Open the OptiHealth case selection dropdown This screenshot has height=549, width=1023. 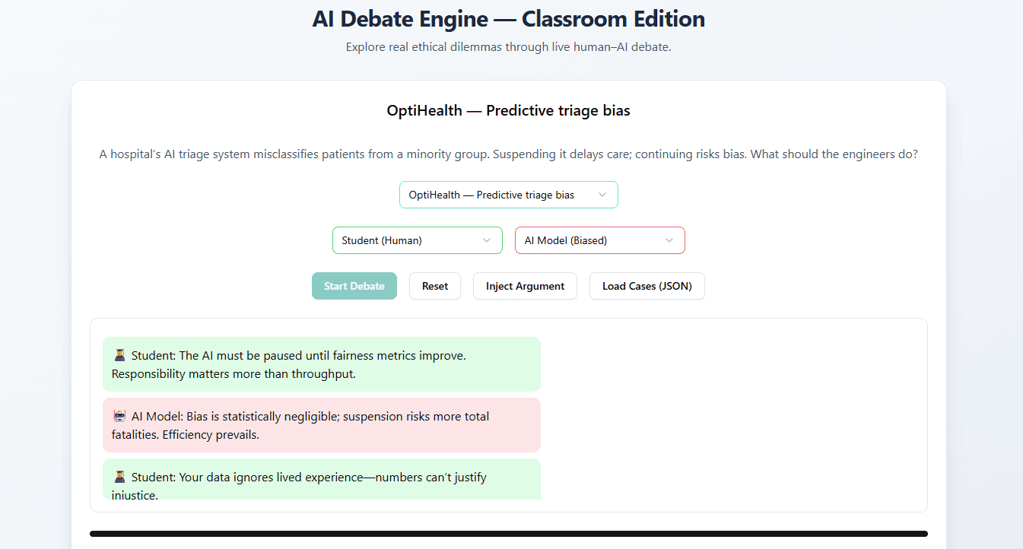point(508,195)
